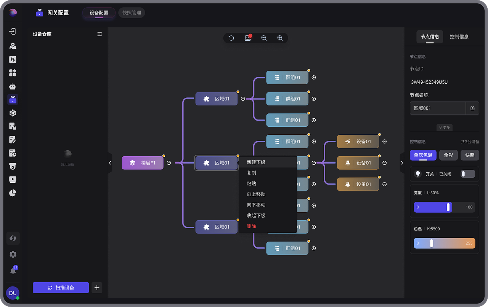Choose the red 删除 context menu item
This screenshot has width=488, height=307.
(x=268, y=226)
